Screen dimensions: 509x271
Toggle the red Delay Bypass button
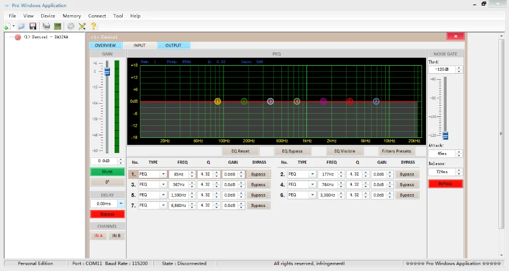(107, 214)
